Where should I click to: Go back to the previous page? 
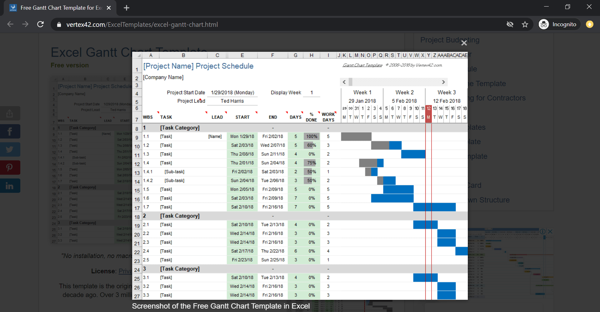click(10, 24)
